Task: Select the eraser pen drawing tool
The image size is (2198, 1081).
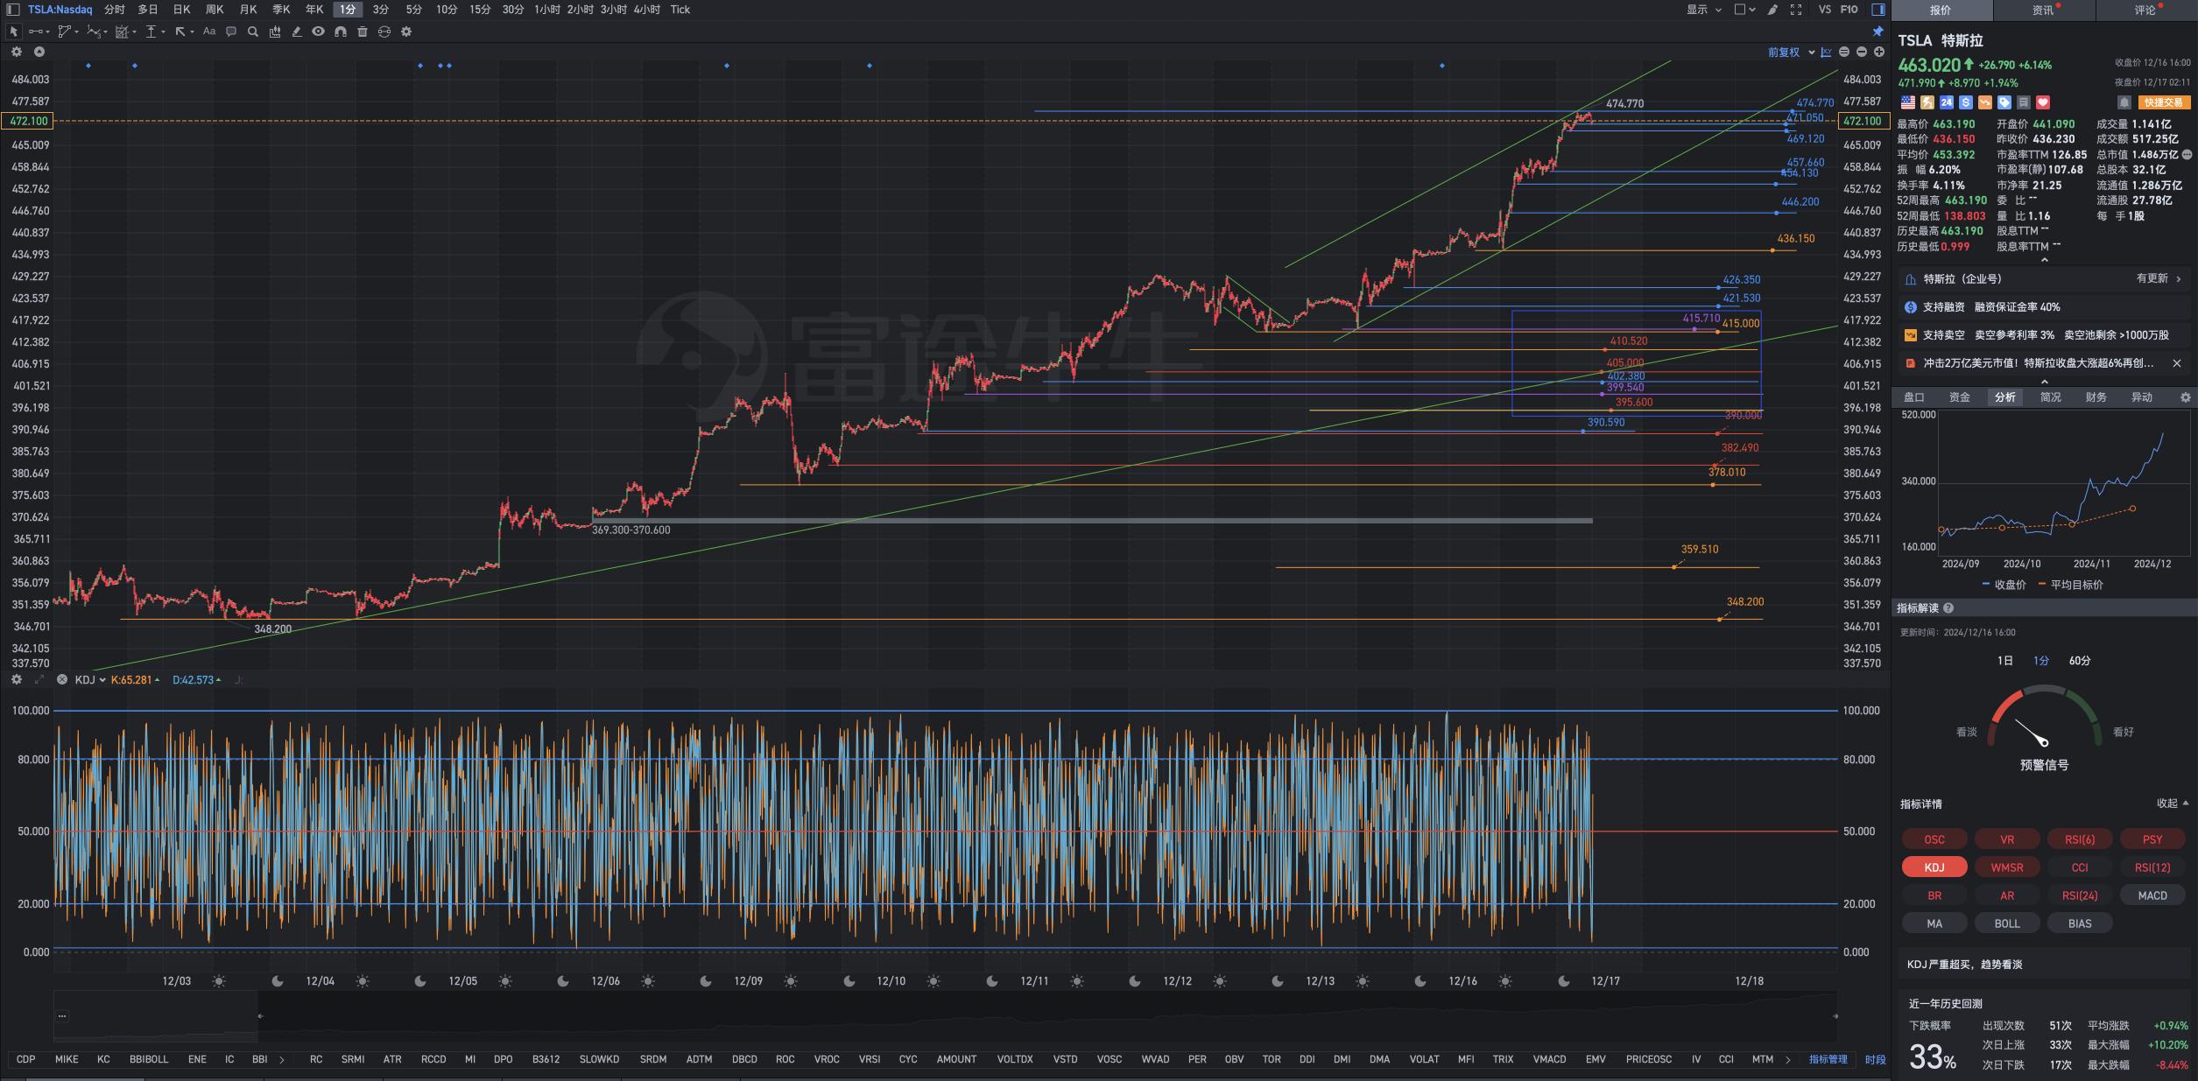Action: [x=297, y=32]
